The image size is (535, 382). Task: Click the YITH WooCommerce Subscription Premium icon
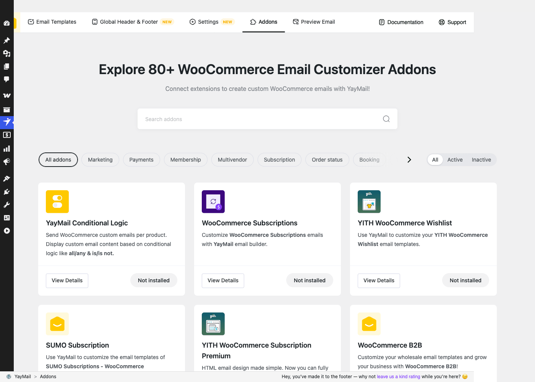tap(213, 324)
